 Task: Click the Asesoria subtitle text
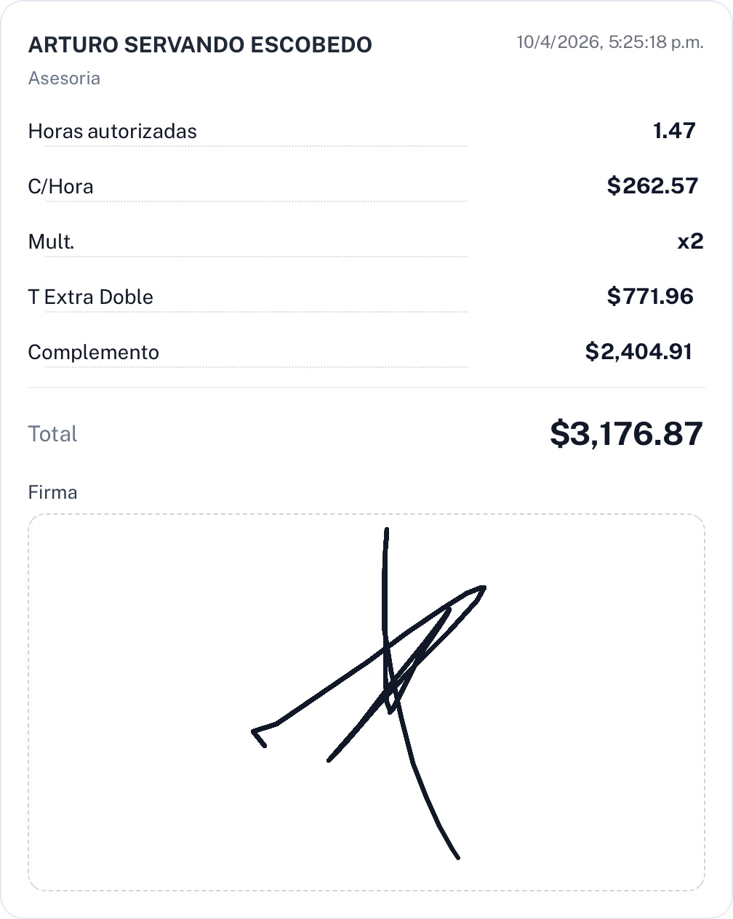[64, 79]
